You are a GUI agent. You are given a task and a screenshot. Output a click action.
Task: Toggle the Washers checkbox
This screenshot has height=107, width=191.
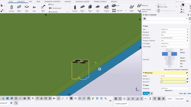(x=179, y=61)
